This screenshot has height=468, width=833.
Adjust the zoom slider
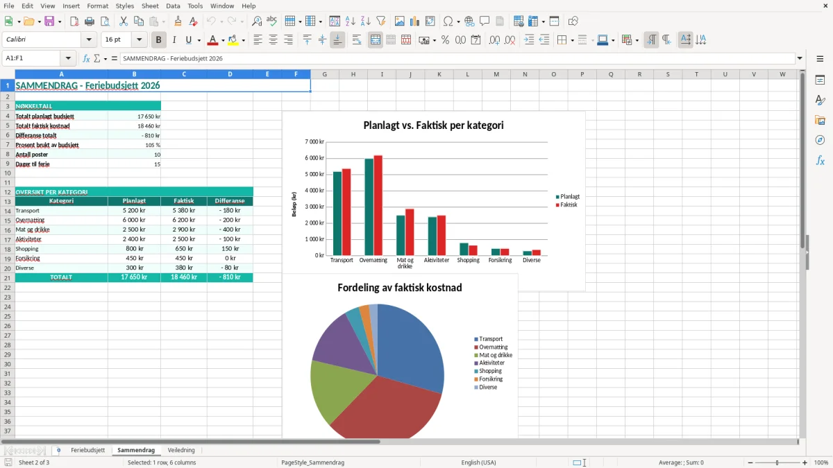point(777,462)
